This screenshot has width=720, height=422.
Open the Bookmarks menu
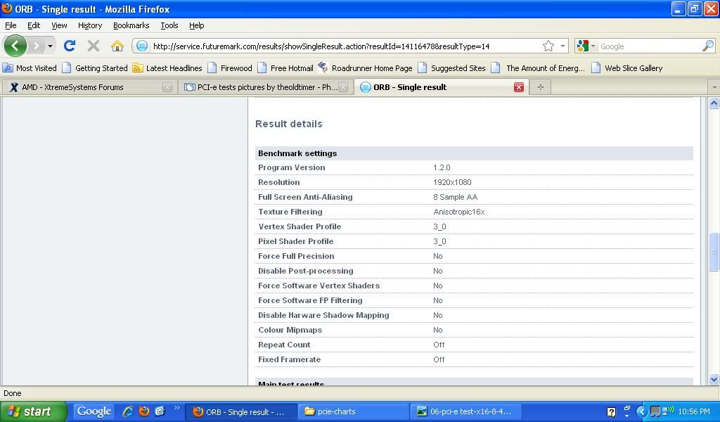131,25
